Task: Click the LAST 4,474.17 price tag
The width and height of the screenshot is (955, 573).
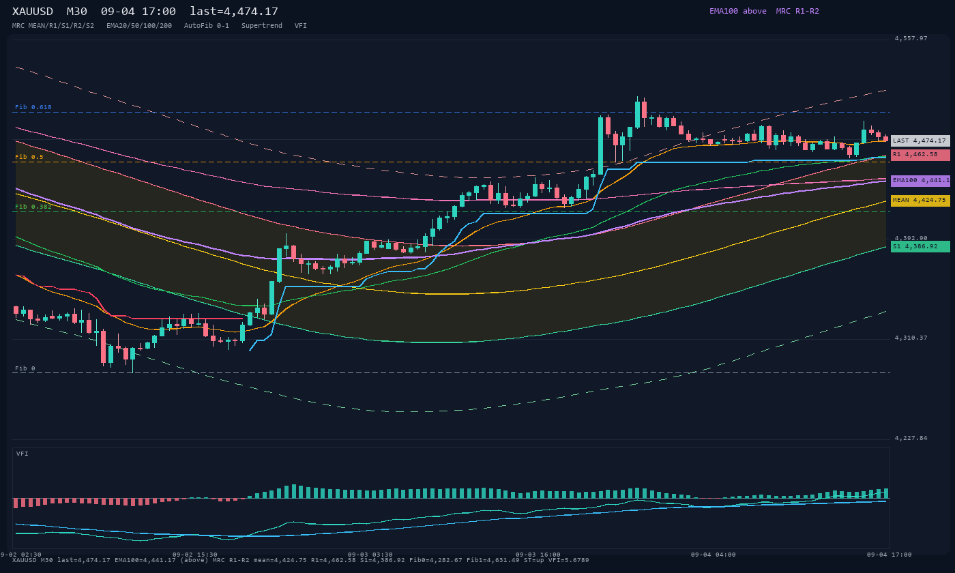Action: tap(920, 141)
